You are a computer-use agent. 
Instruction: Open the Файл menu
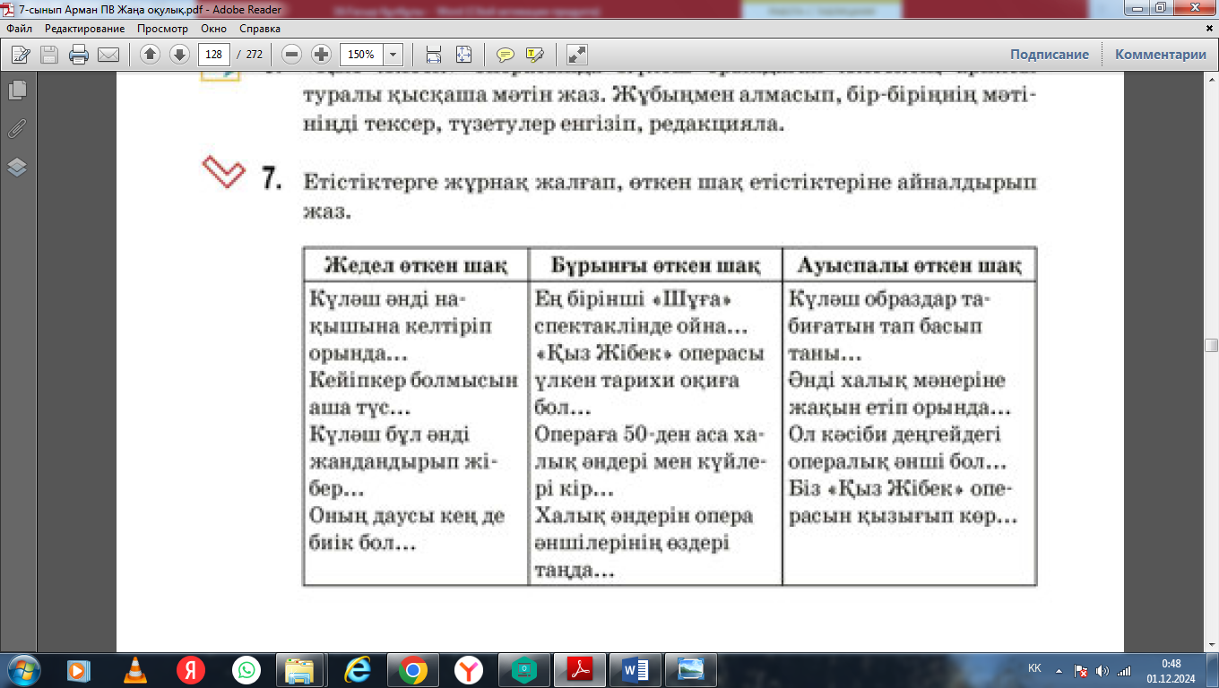[x=19, y=29]
